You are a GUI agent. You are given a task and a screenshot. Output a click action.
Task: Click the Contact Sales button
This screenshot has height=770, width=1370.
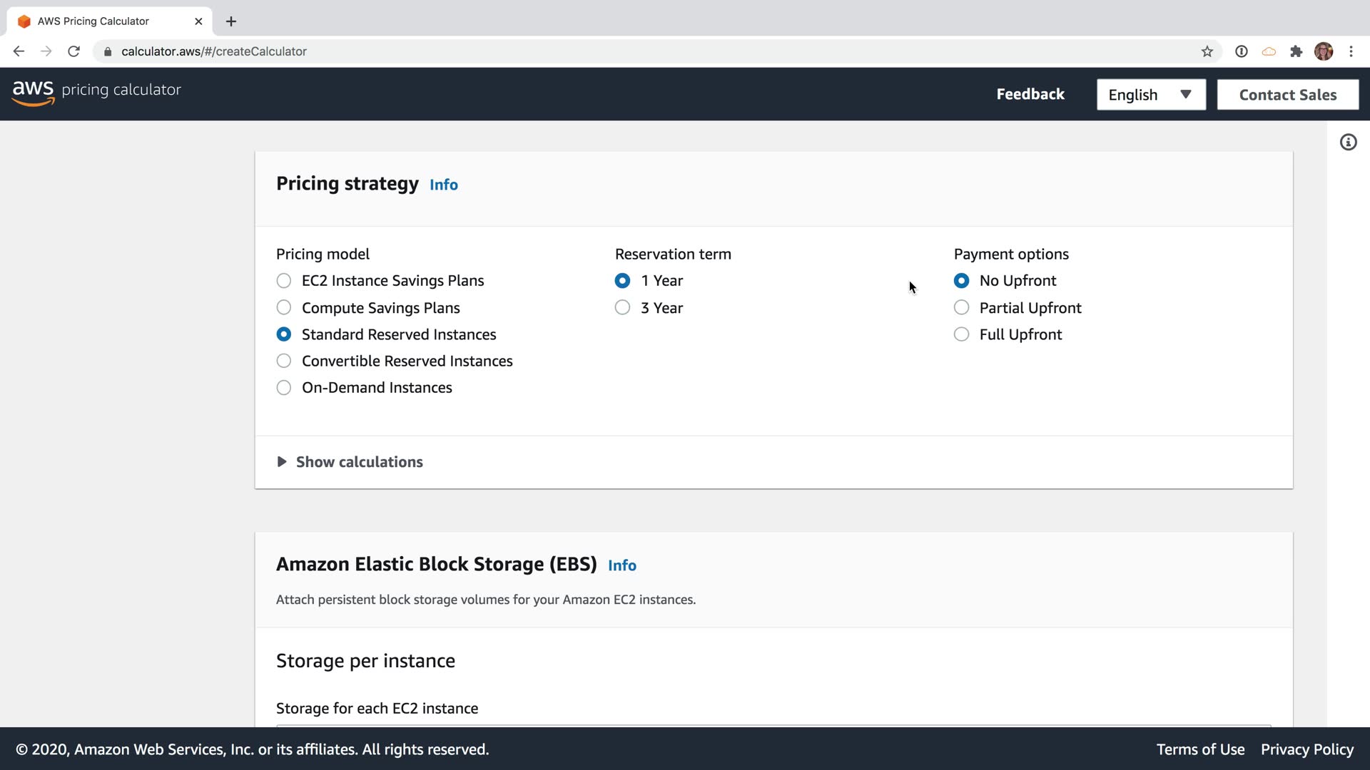point(1287,95)
